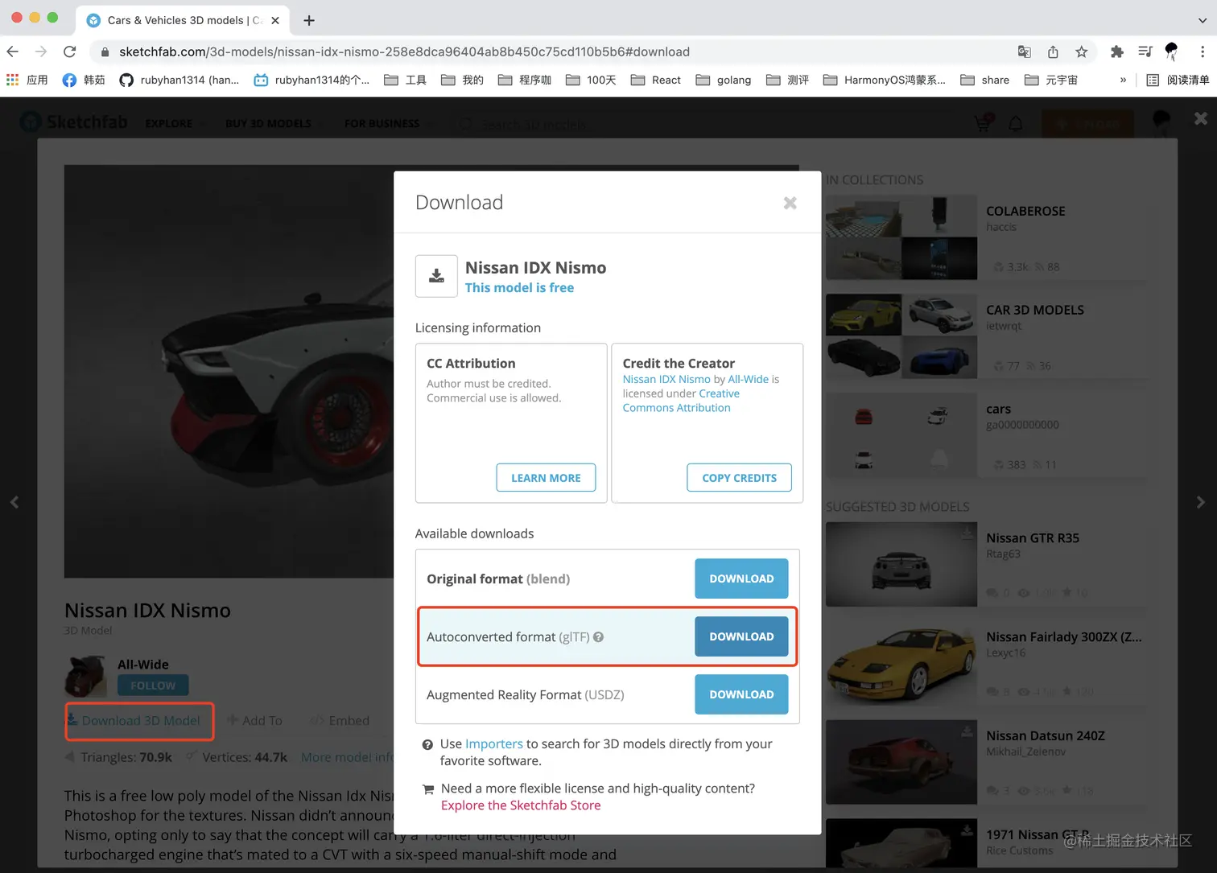This screenshot has width=1217, height=873.
Task: Close the Cars & Vehicles 3D models tab
Action: pos(275,20)
